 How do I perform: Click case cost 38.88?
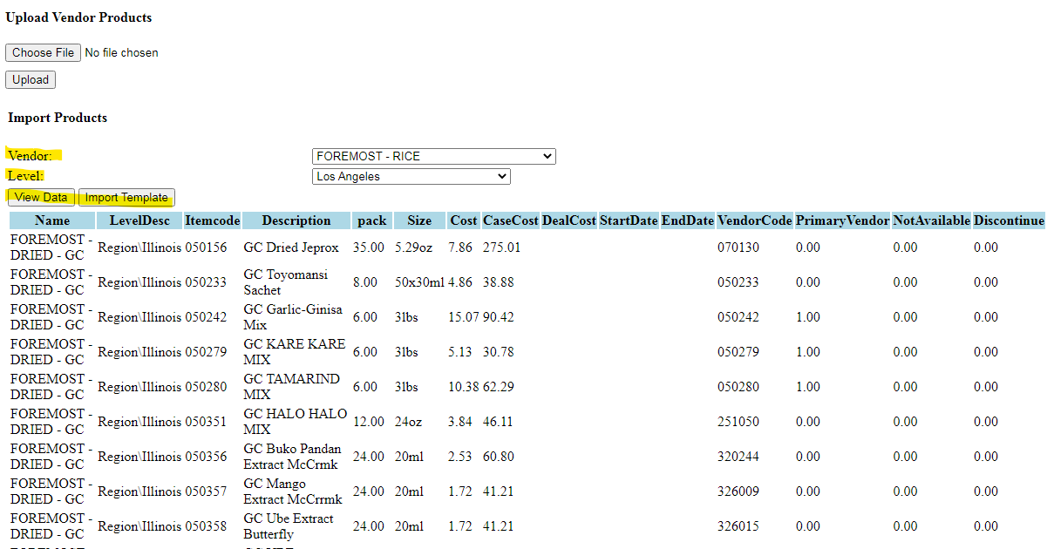click(499, 282)
